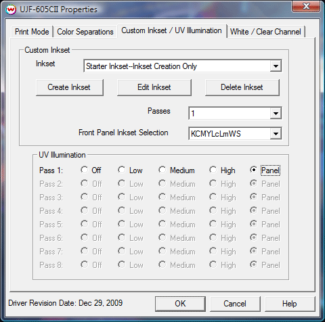Set Pass 1 UV illumination to Off
This screenshot has width=325, height=322.
point(85,170)
